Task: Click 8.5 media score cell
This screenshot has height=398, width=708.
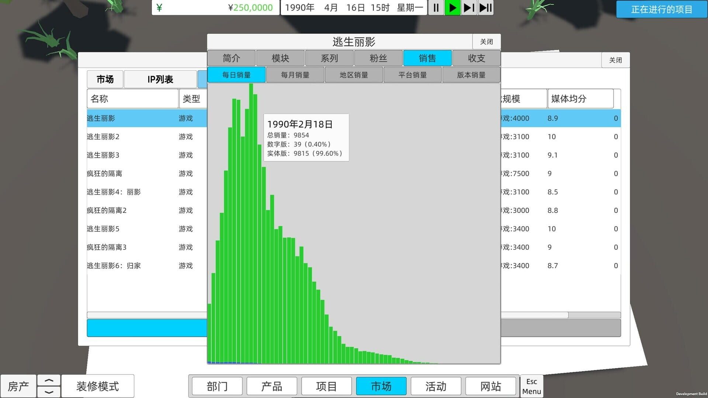Action: click(x=552, y=192)
